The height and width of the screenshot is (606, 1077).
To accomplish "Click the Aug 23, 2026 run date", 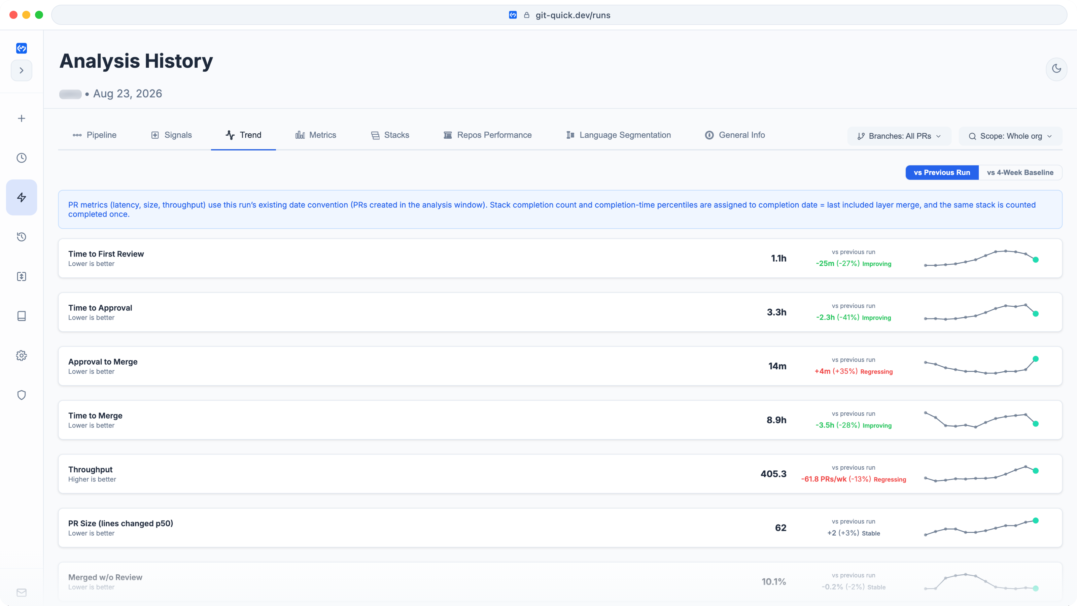I will [x=128, y=94].
